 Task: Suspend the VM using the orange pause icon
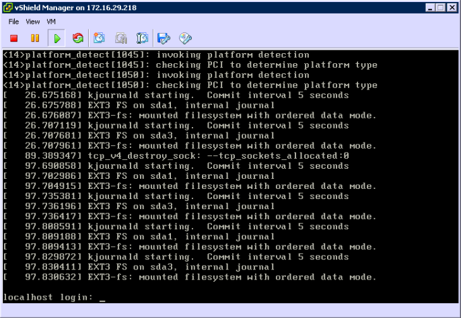(x=35, y=38)
